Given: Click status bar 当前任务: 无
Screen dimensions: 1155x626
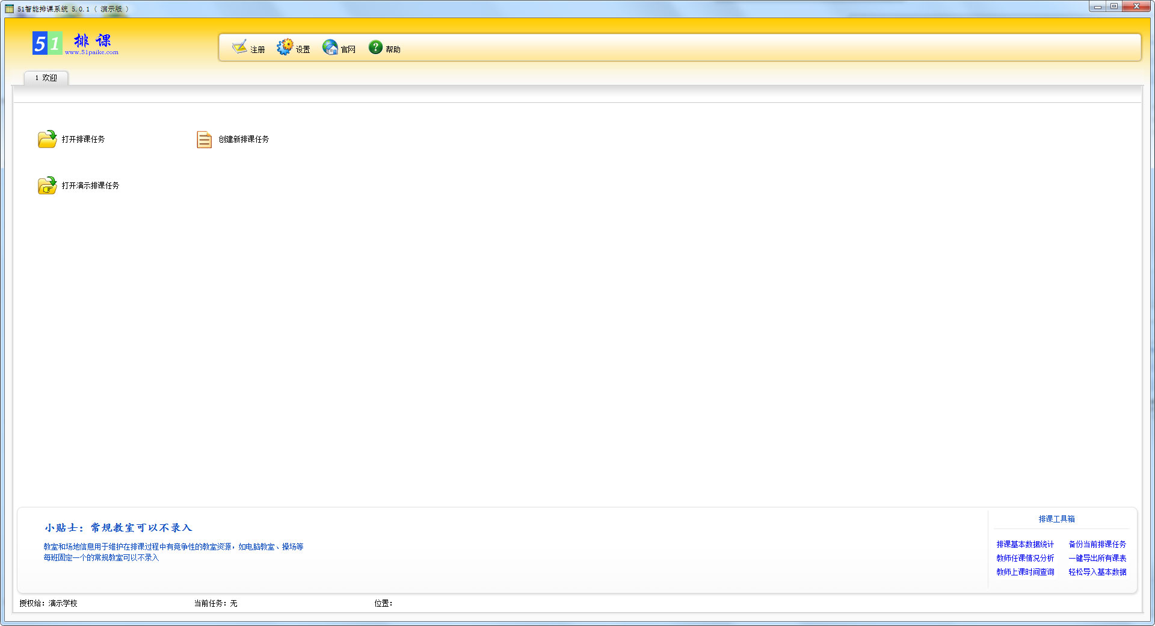Looking at the screenshot, I should tap(215, 603).
